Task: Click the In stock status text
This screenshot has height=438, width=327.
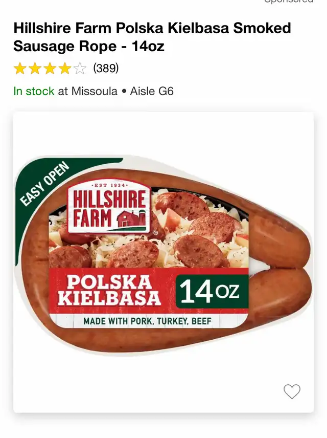Action: (34, 92)
